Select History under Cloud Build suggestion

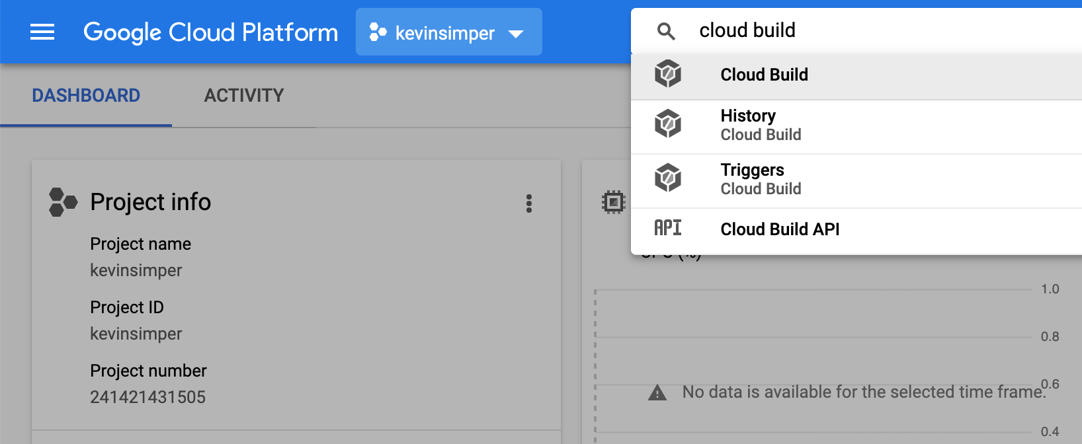click(x=856, y=127)
